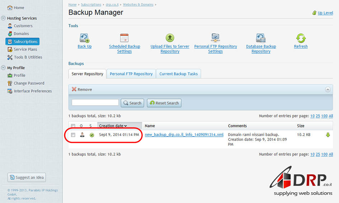Open Personal FTP Repository Settings icon
The height and width of the screenshot is (203, 339).
[215, 38]
